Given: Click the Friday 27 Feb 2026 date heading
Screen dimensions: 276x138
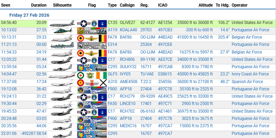Looking at the screenshot, I should 29,15.
